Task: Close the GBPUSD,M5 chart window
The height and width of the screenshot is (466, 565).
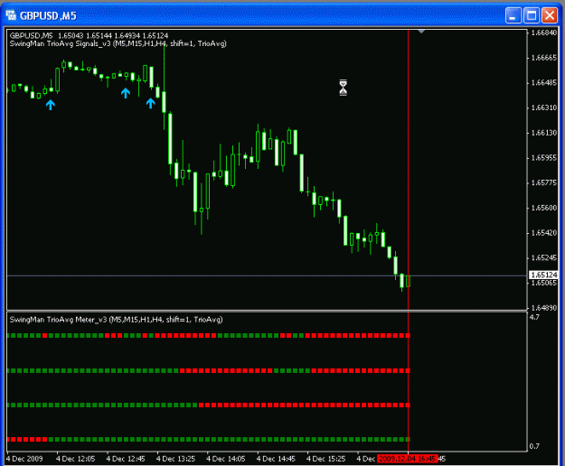Action: (550, 15)
